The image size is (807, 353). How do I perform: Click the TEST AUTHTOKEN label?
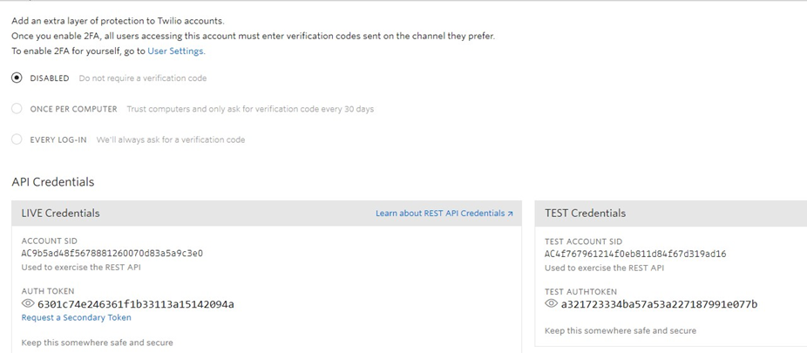(580, 291)
